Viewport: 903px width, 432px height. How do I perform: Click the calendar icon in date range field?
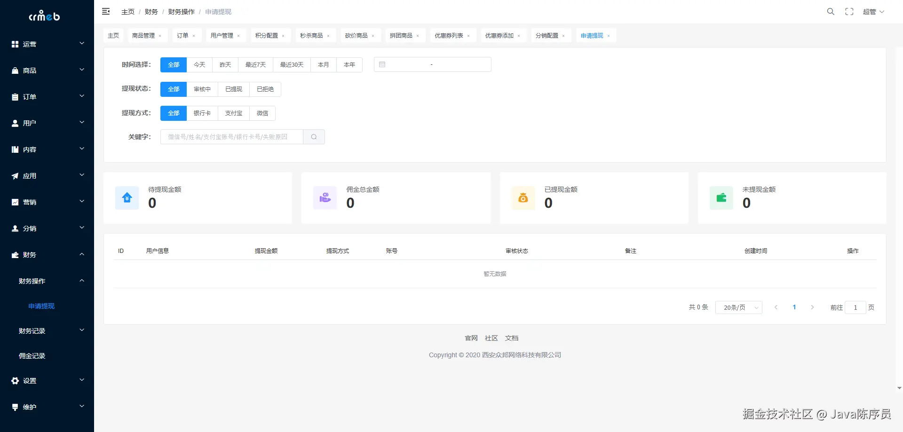click(x=382, y=64)
